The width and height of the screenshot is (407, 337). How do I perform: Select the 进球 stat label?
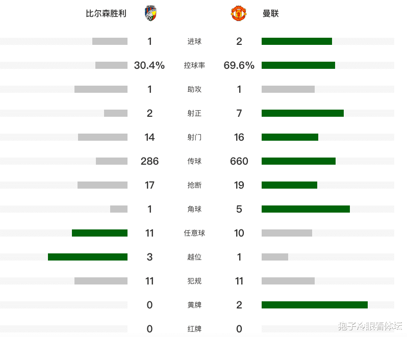pos(194,41)
